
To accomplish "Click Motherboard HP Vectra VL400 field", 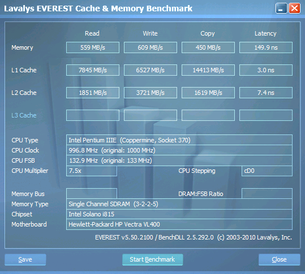I will click(179, 224).
